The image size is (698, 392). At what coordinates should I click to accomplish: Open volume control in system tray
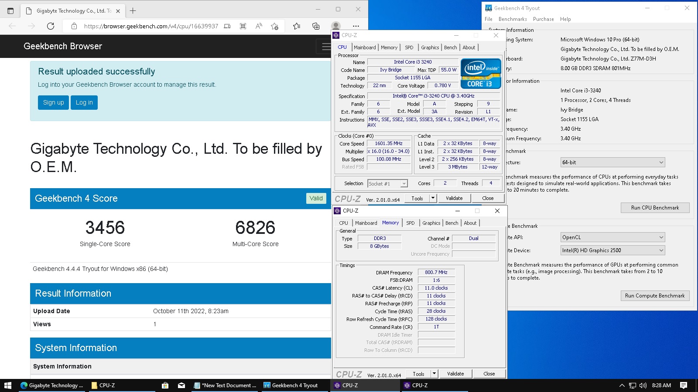tap(643, 385)
